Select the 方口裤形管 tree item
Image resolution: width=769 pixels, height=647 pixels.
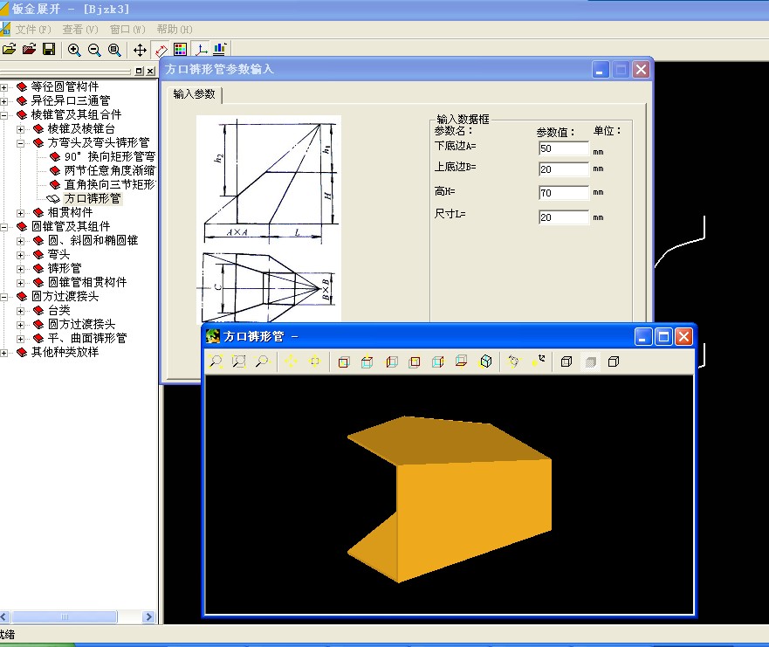(93, 199)
